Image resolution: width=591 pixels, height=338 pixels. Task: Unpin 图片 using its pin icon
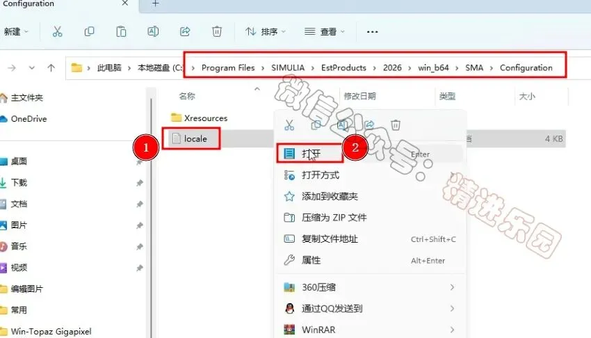(x=140, y=225)
